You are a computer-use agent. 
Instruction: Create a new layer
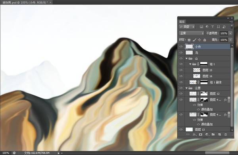[219, 134]
